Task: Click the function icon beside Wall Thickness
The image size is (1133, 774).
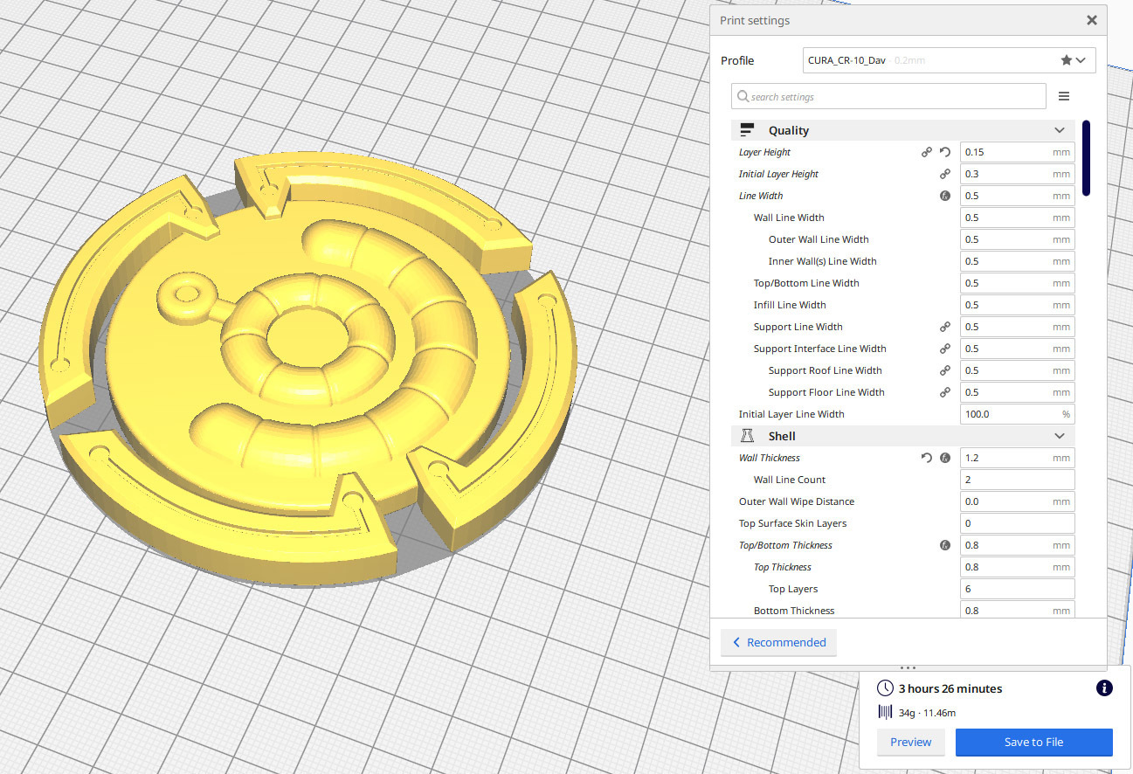Action: point(944,458)
